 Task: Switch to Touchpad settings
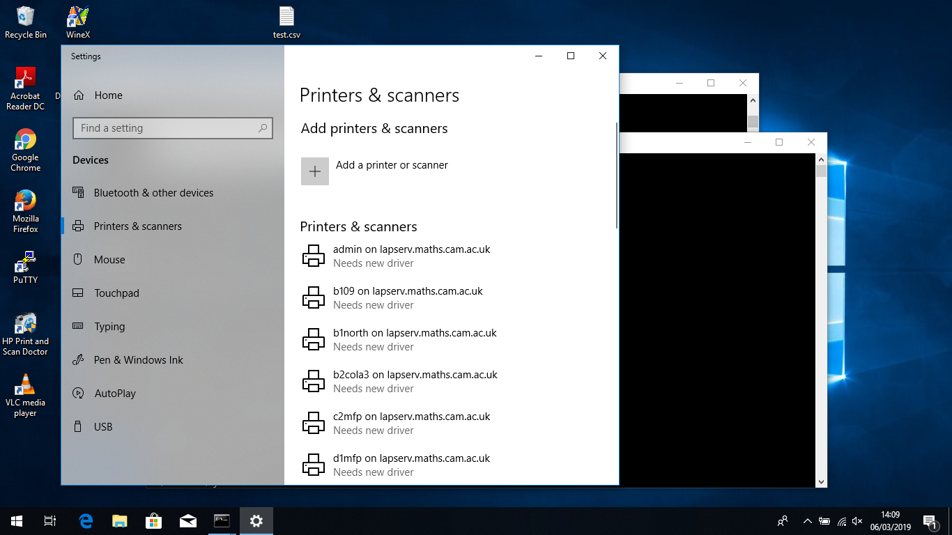tap(116, 293)
